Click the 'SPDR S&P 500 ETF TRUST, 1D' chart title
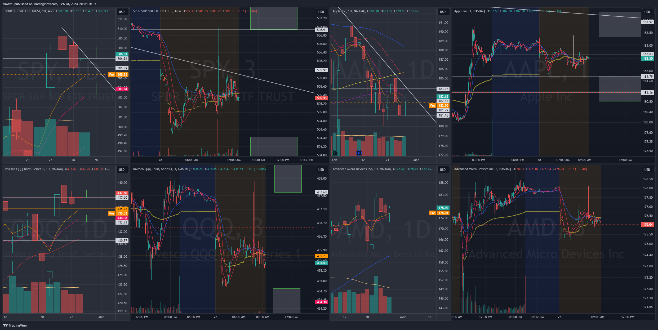The width and height of the screenshot is (658, 330). point(25,11)
